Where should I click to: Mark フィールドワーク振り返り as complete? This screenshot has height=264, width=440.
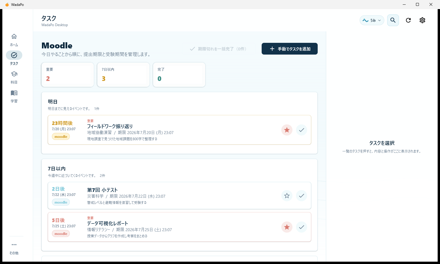[302, 130]
